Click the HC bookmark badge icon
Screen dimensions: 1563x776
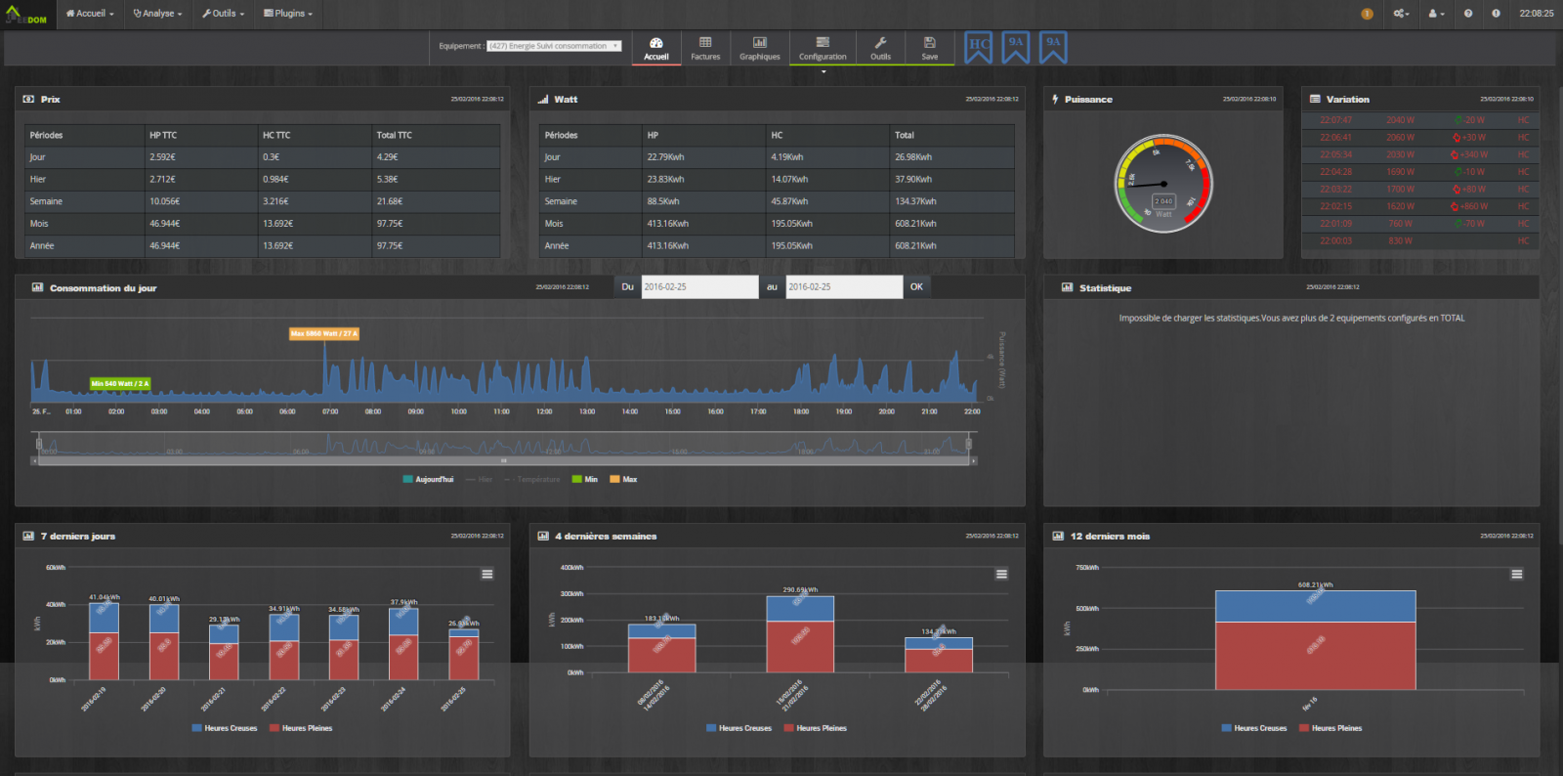tap(978, 47)
